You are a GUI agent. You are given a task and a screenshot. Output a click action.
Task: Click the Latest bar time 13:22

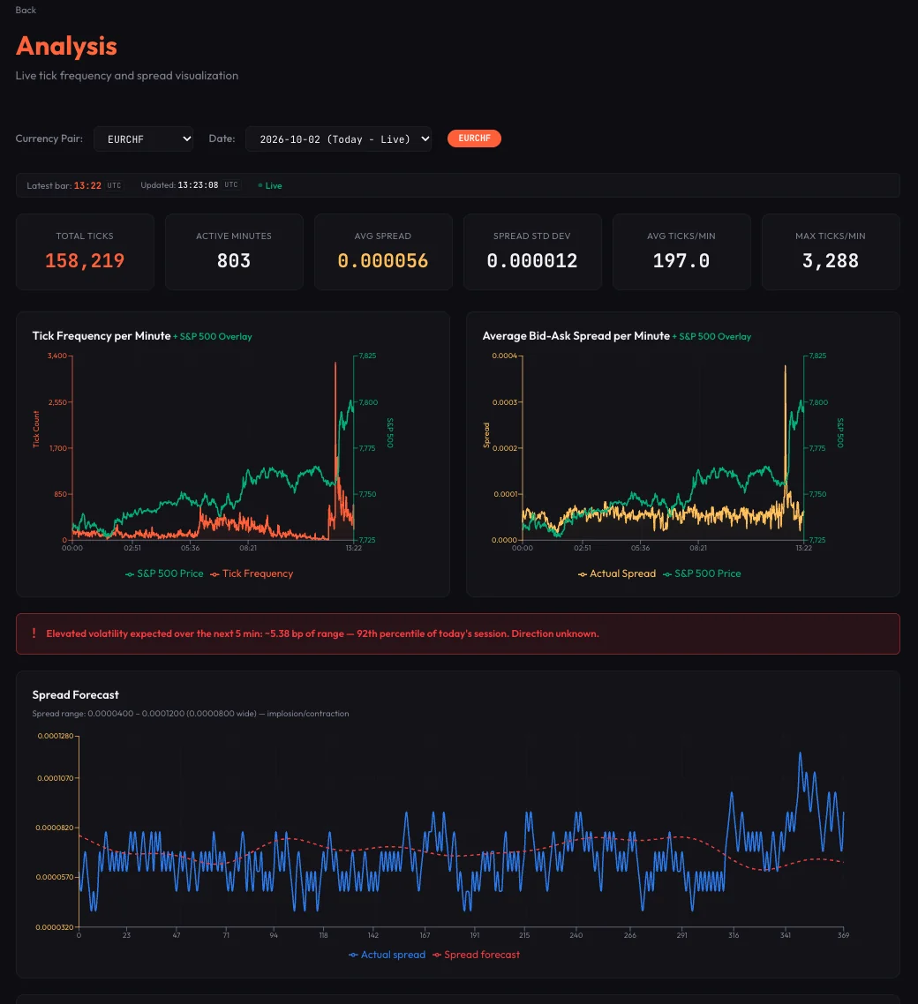(x=87, y=185)
